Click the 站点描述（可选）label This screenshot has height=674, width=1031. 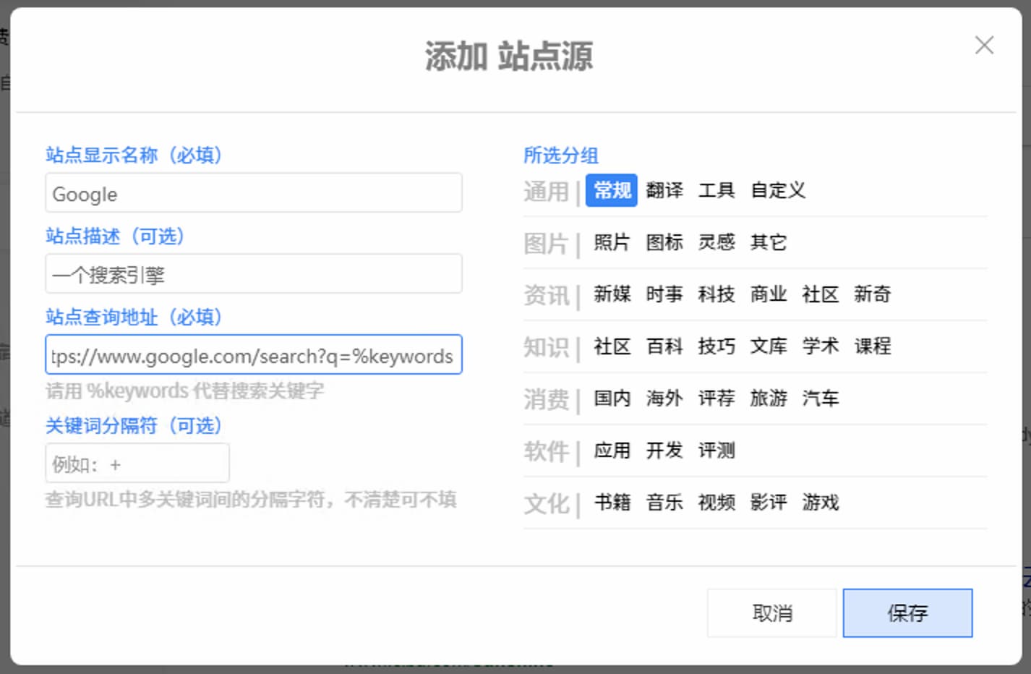(x=115, y=236)
